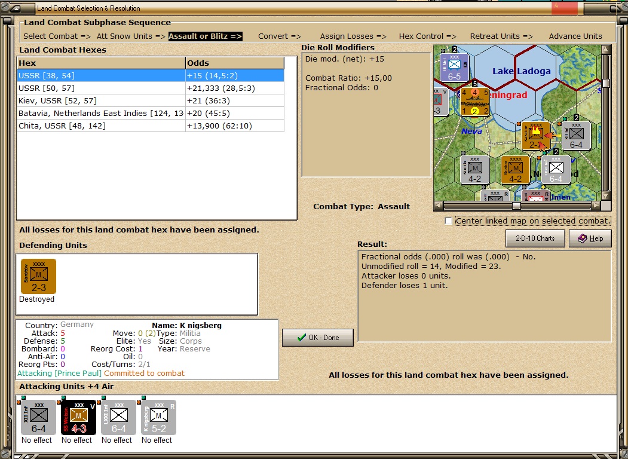628x459 pixels.
Task: Click the Stalin 4-2 grey counter on mini-map
Action: 474,170
